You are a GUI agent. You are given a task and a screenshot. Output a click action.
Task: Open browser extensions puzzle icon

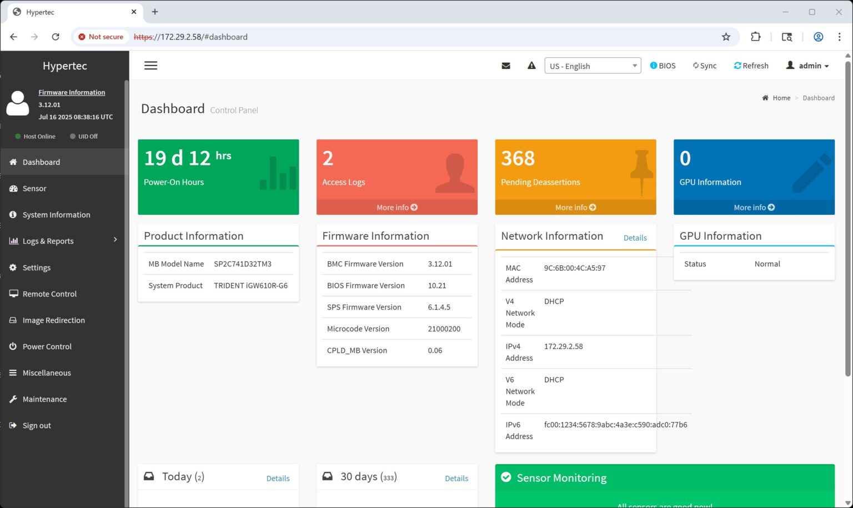point(755,37)
